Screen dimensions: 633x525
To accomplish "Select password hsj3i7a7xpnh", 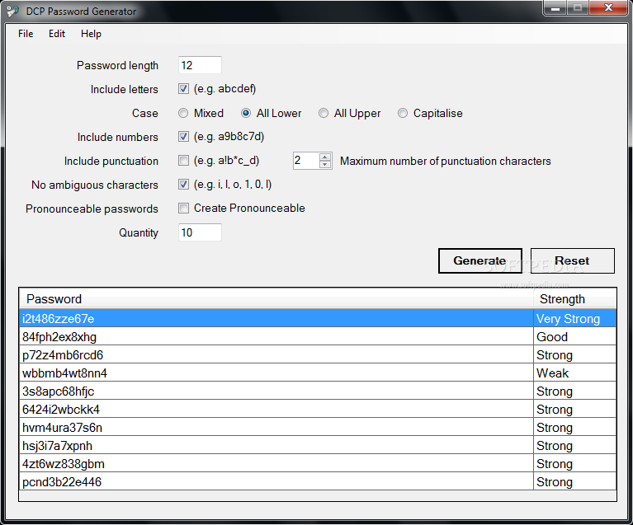I will click(276, 446).
